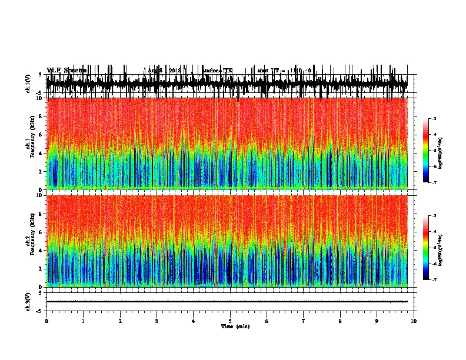
Task: Click the '2' kHz tick on ch.2 spectrogram
Action: click(x=41, y=269)
